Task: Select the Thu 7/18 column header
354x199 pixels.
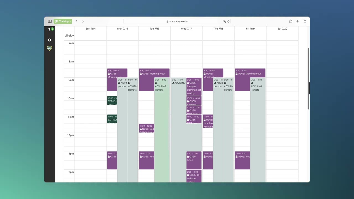Action: coord(218,28)
